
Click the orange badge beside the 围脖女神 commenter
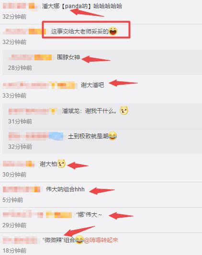click(x=43, y=57)
